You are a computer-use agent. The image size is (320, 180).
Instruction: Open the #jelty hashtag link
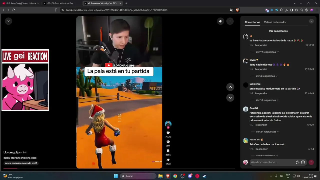tap(7, 158)
